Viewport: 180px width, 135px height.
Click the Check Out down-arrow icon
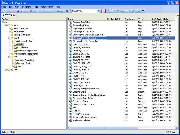[139, 11]
